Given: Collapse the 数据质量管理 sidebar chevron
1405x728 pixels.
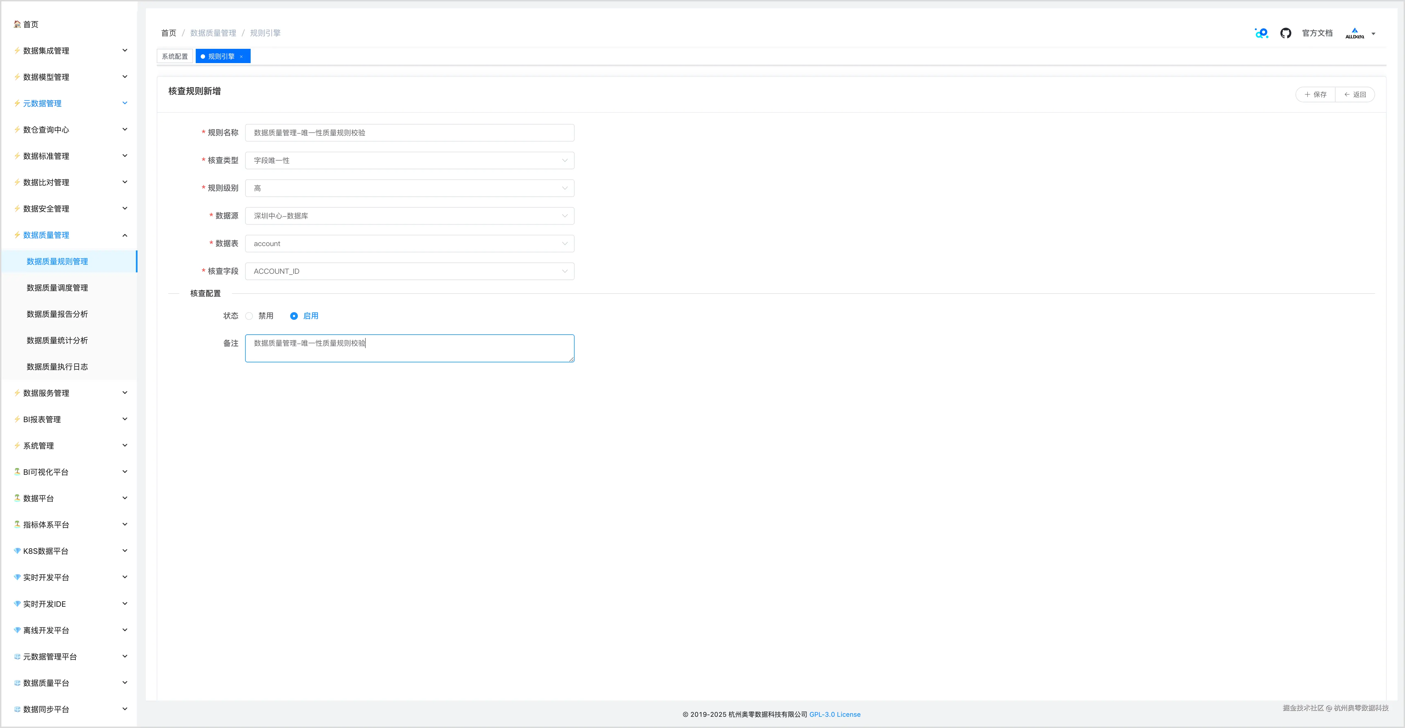Looking at the screenshot, I should click(x=125, y=235).
